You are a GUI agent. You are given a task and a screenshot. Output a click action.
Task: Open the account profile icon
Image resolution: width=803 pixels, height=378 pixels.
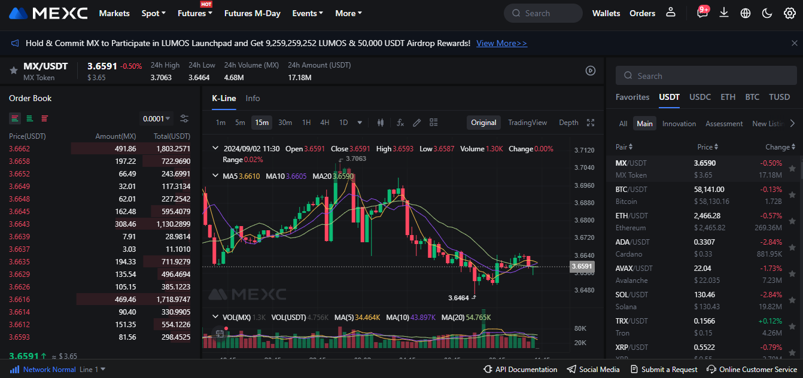[x=671, y=13]
